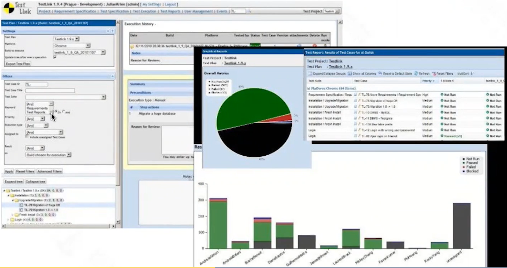This screenshot has height=268, width=507.
Task: Click the MultiSort icon in report toolbar
Action: point(472,73)
